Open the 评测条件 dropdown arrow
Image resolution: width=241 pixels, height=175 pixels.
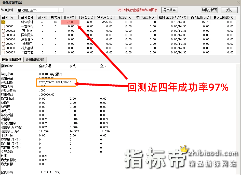coord(61,10)
